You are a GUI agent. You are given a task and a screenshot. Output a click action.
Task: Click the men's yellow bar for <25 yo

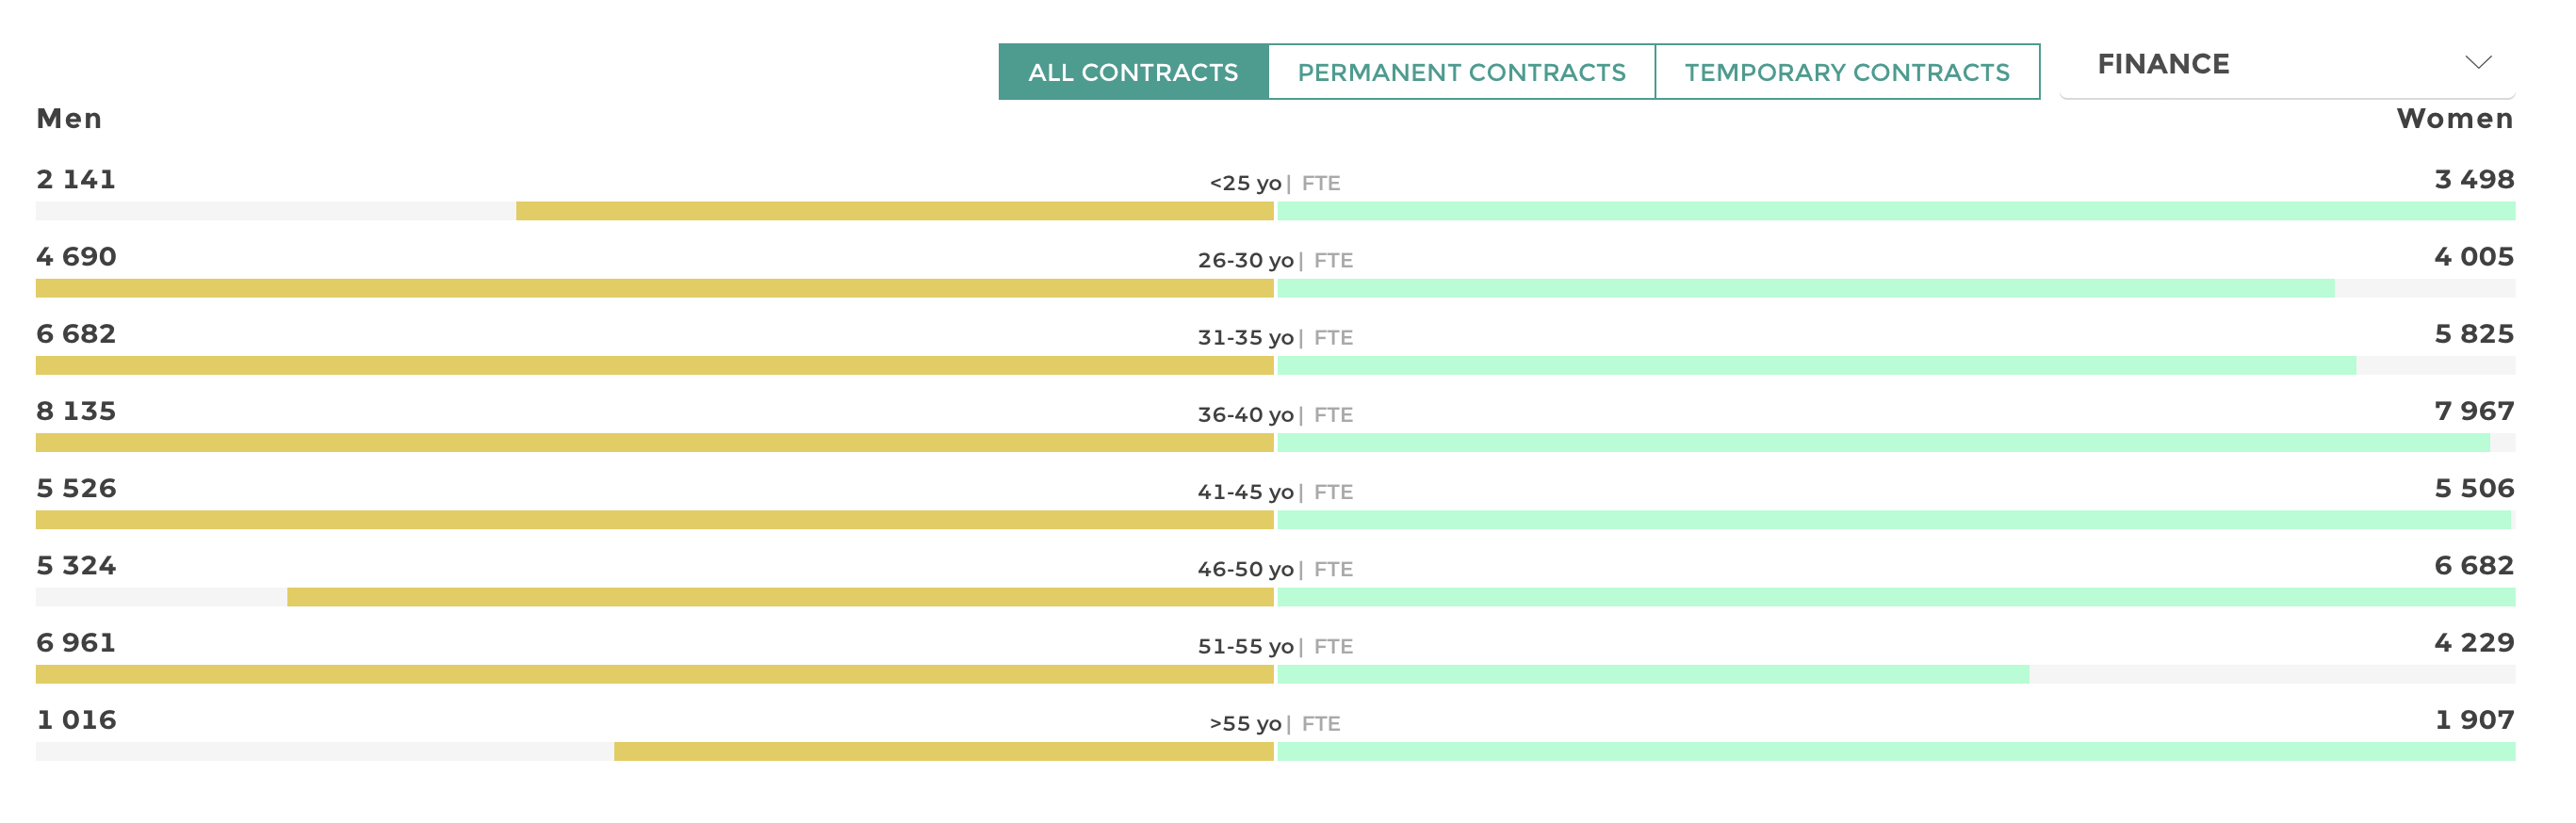(x=894, y=211)
